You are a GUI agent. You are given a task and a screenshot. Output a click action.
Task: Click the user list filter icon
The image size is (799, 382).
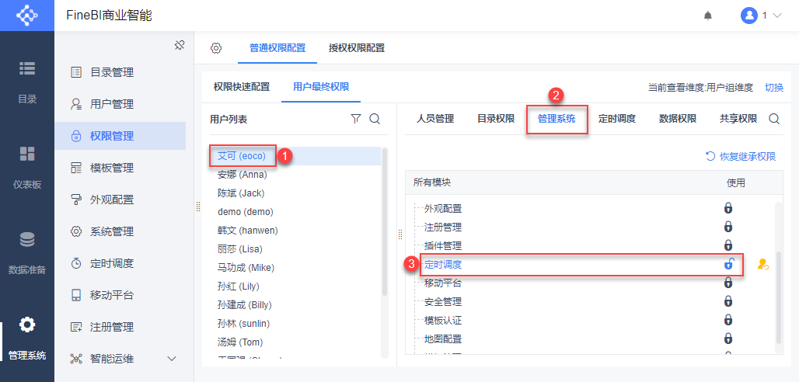(356, 119)
